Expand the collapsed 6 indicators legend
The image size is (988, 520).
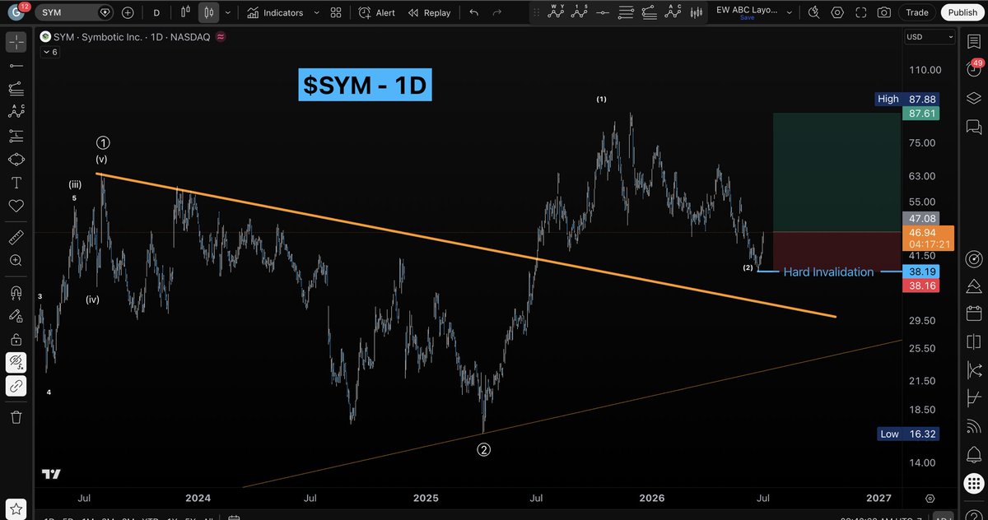click(x=49, y=52)
